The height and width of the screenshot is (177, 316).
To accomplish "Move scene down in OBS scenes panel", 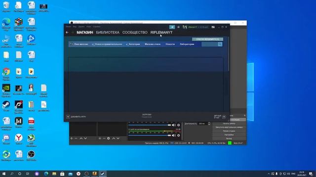I will click(x=85, y=139).
